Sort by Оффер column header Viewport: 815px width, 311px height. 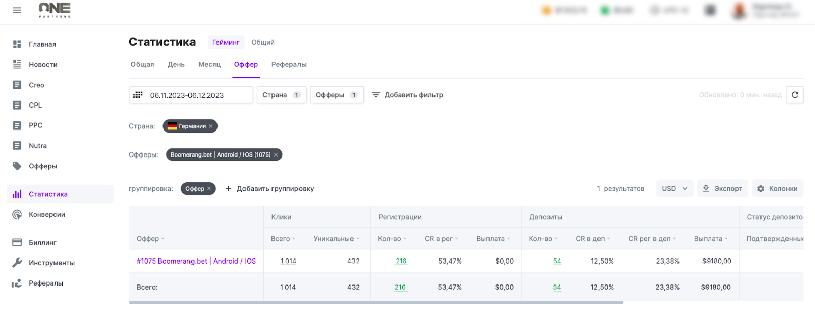(x=150, y=239)
